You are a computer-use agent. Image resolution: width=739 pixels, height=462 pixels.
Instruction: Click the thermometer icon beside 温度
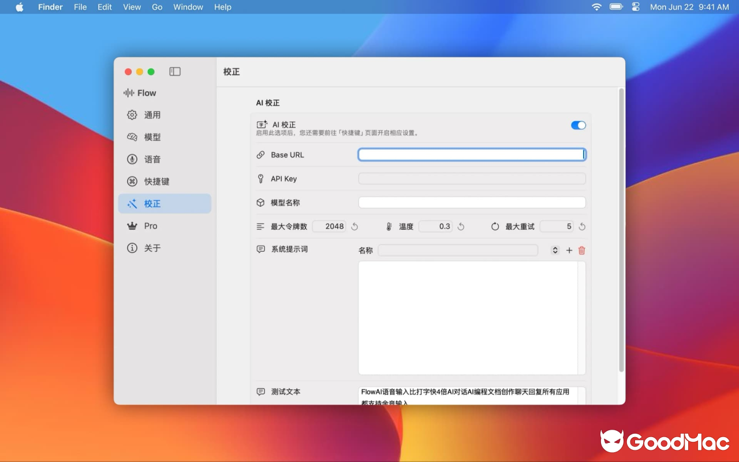coord(389,226)
